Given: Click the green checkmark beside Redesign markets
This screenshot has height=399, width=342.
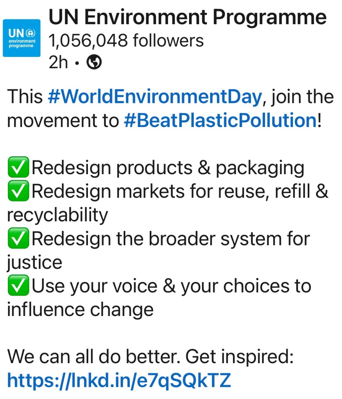Looking at the screenshot, I should point(18,192).
